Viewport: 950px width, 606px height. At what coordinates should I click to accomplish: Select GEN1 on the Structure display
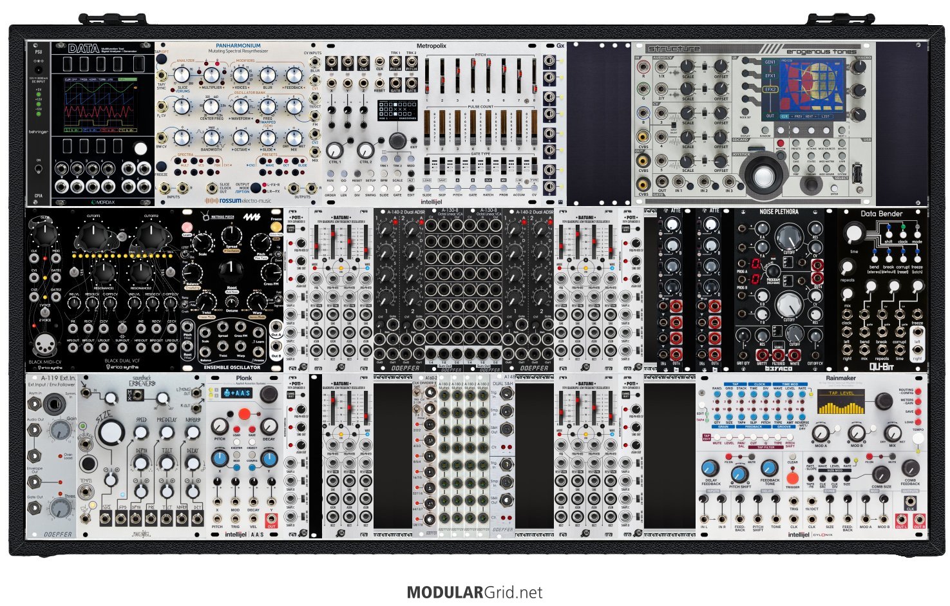pos(770,62)
